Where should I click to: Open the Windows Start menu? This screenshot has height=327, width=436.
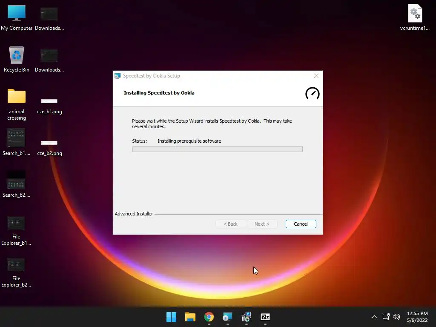click(x=171, y=317)
